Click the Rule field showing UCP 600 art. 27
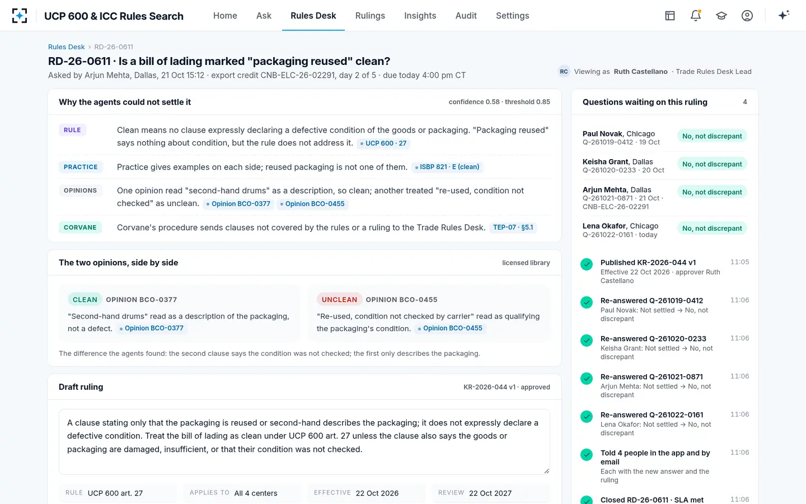This screenshot has width=806, height=504. (118, 493)
